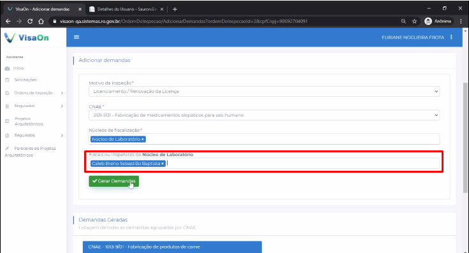
Task: Open Anônima profile icon
Action: (x=428, y=21)
